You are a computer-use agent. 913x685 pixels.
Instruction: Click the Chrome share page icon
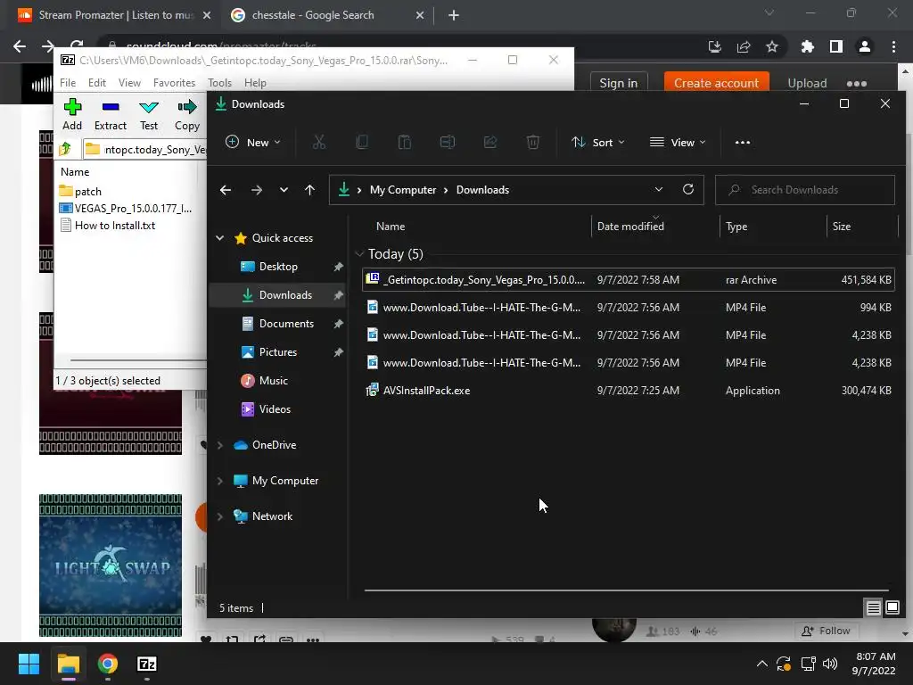(744, 46)
